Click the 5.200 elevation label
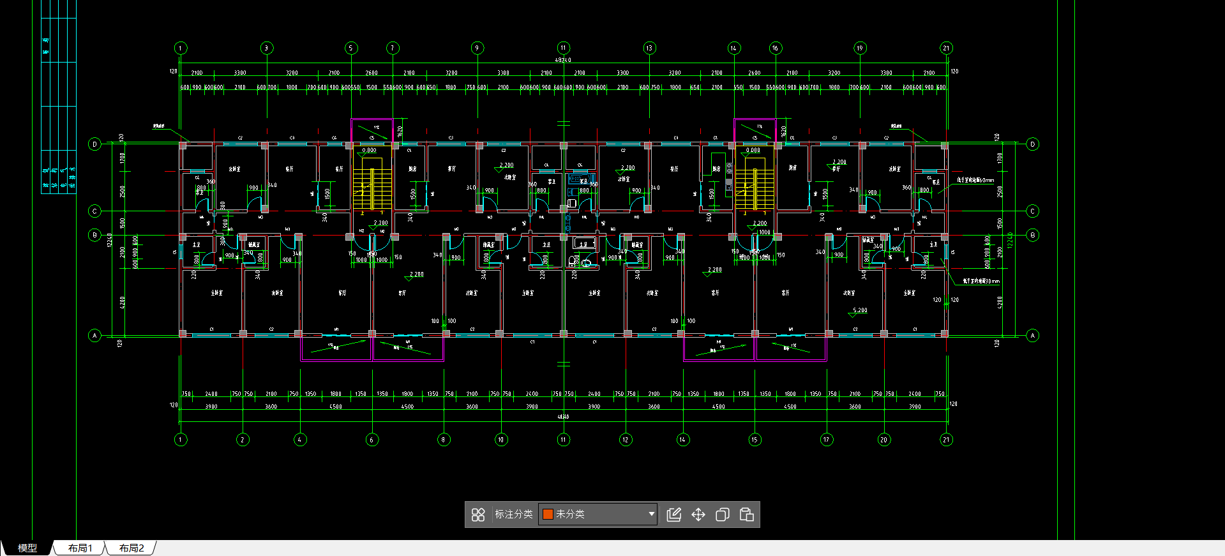This screenshot has width=1225, height=556. point(860,310)
